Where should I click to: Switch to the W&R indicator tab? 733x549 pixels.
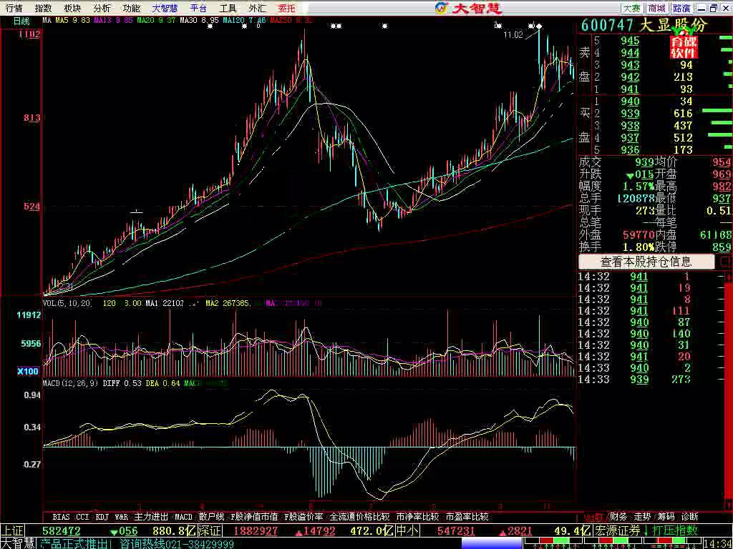pos(122,517)
